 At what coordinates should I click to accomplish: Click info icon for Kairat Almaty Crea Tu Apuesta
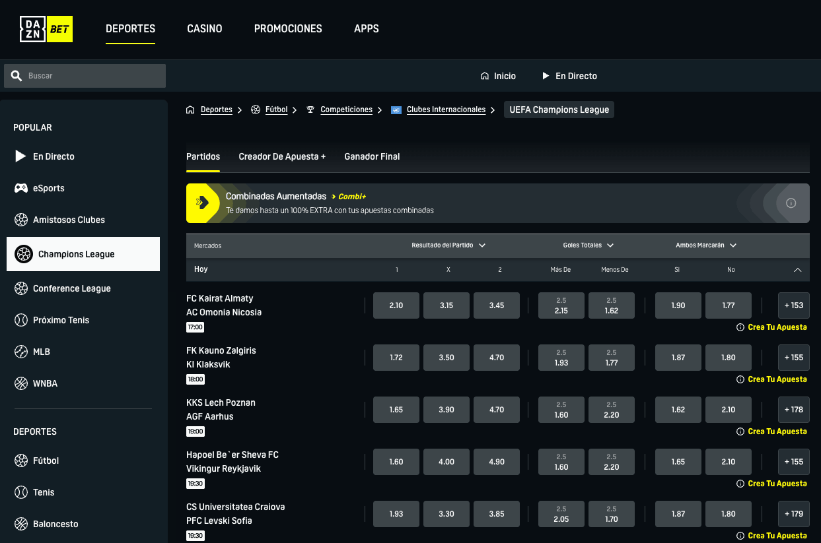[x=740, y=327]
